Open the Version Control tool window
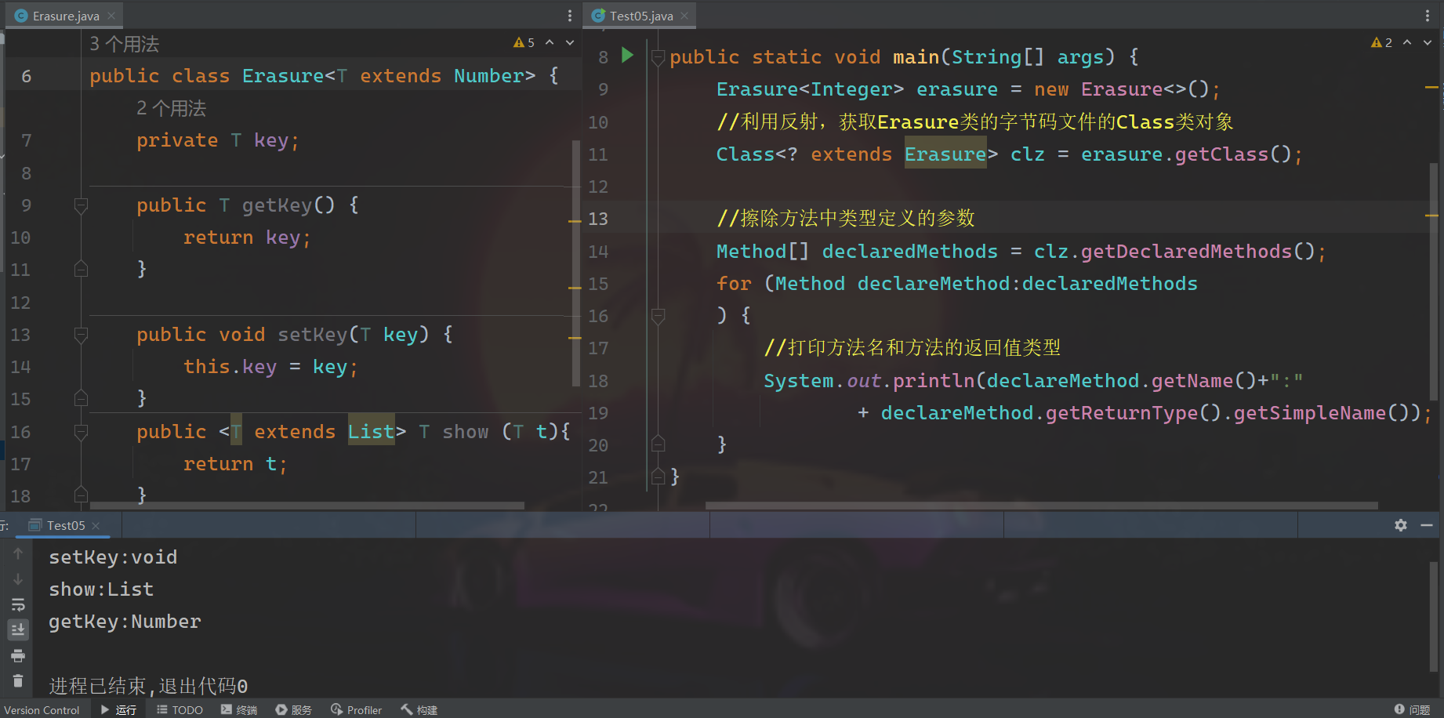The image size is (1444, 718). tap(43, 709)
